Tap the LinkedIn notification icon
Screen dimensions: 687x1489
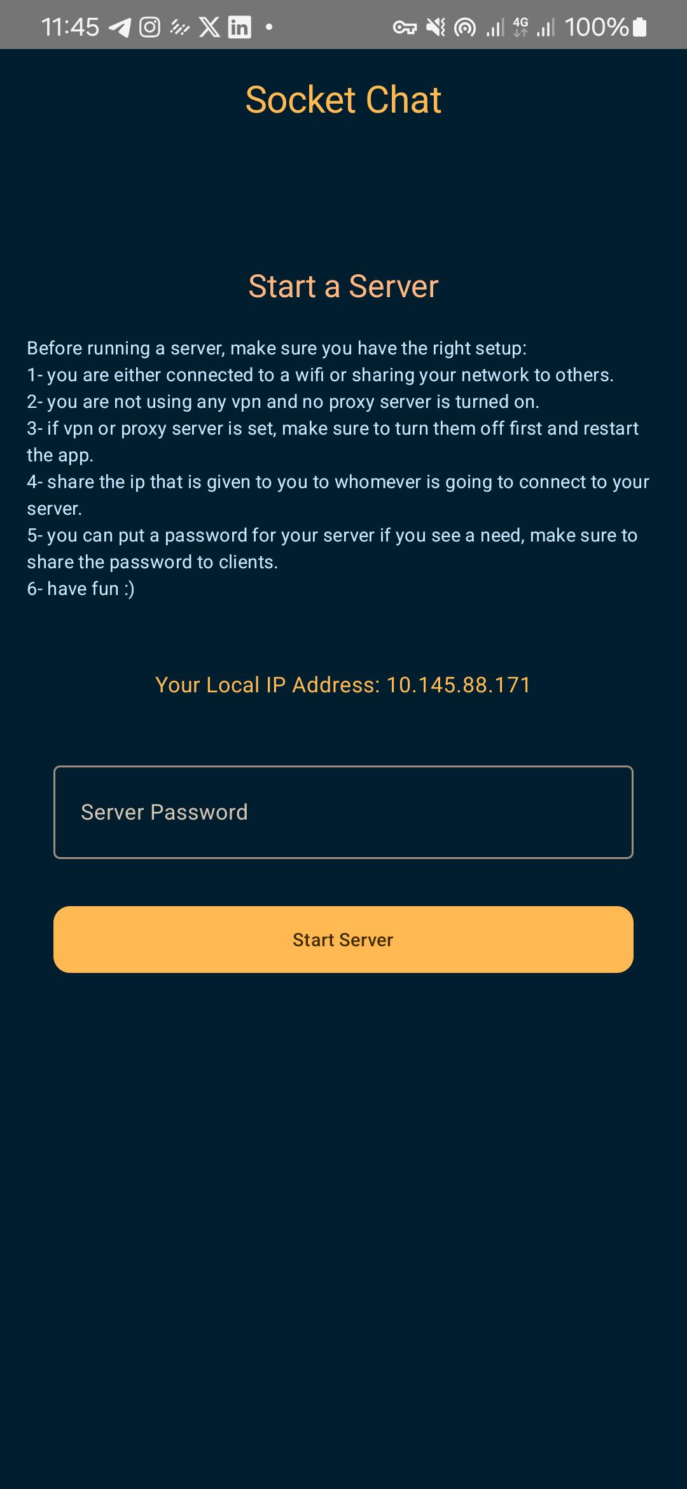(239, 27)
